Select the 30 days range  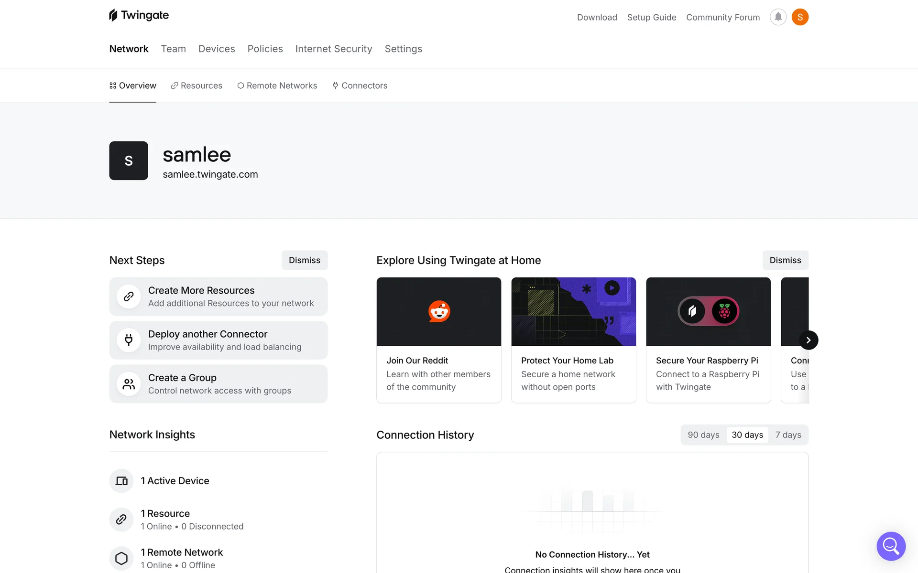click(x=747, y=435)
